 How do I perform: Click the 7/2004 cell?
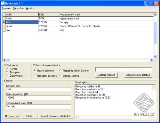[x=49, y=26]
